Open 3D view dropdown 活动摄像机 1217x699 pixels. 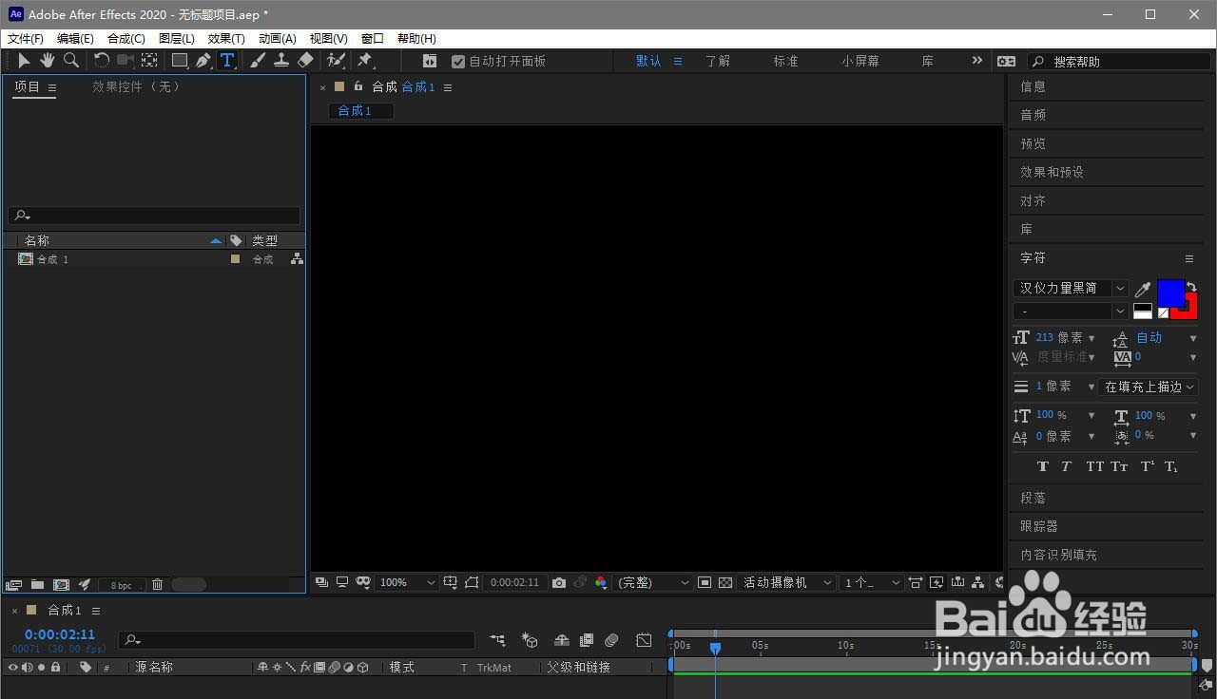coord(787,582)
